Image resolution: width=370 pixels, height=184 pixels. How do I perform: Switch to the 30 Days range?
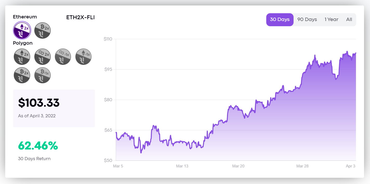pyautogui.click(x=280, y=20)
